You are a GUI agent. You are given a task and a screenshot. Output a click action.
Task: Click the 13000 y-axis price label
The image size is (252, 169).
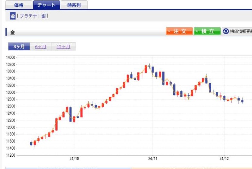click(x=11, y=92)
